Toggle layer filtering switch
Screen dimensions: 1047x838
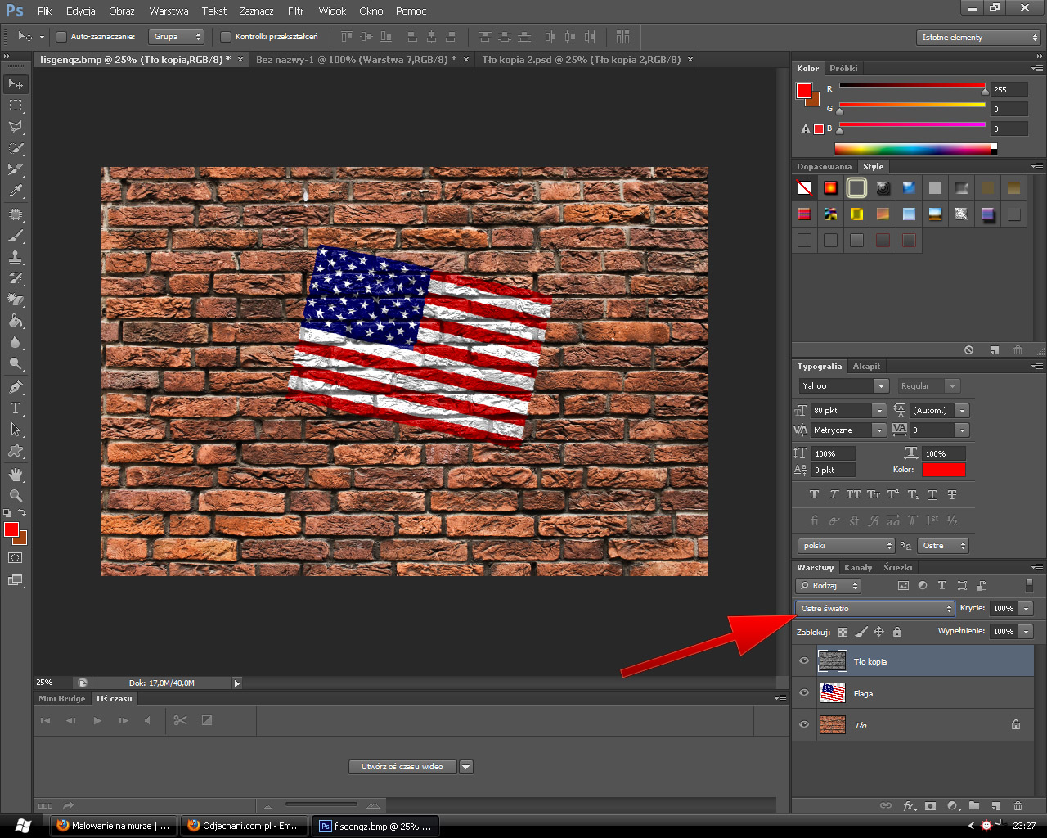[1029, 585]
